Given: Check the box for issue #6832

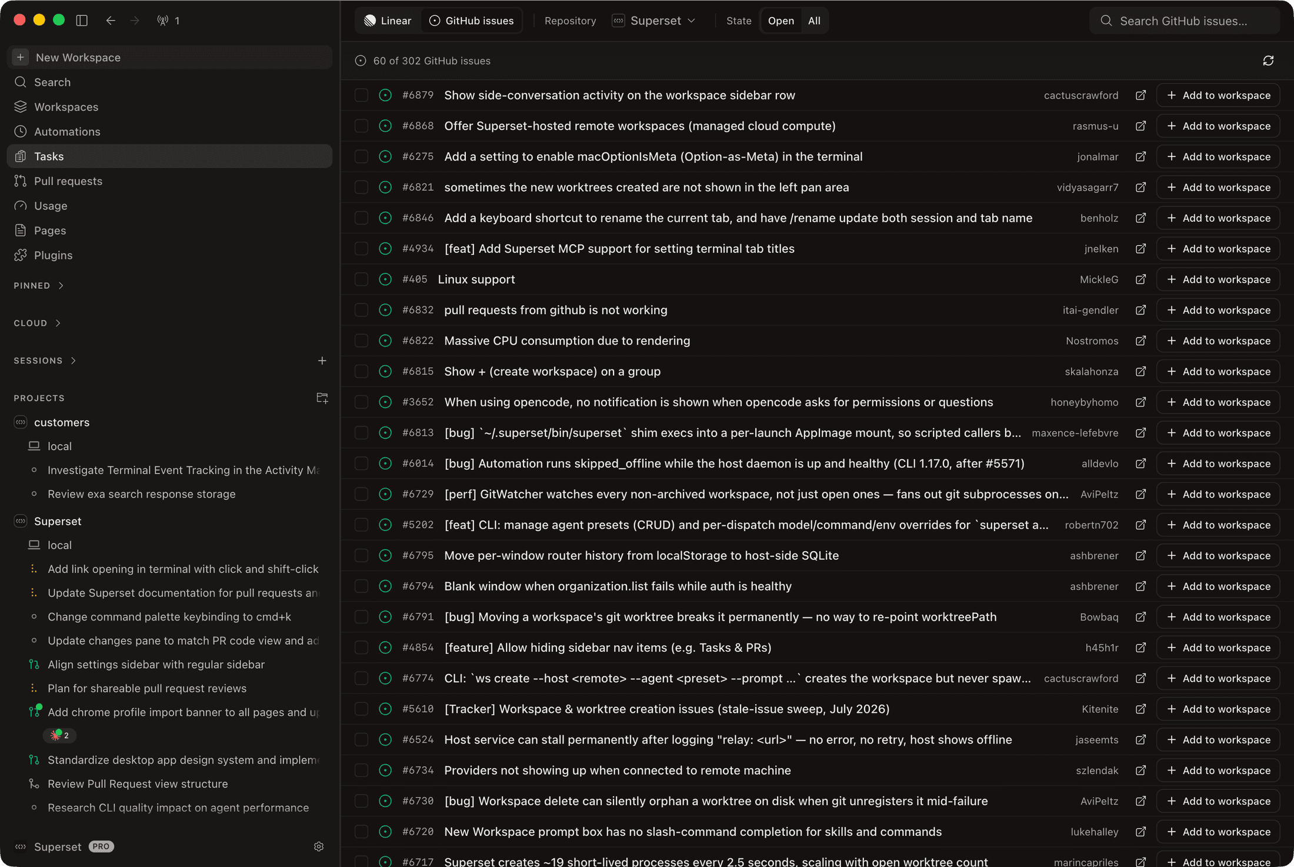Looking at the screenshot, I should click(x=361, y=310).
